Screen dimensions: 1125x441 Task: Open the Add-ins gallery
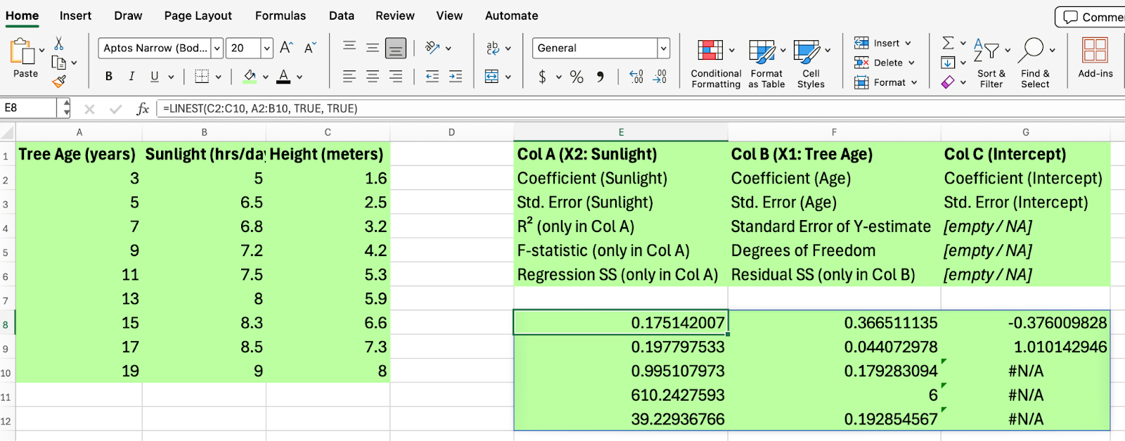[1095, 58]
